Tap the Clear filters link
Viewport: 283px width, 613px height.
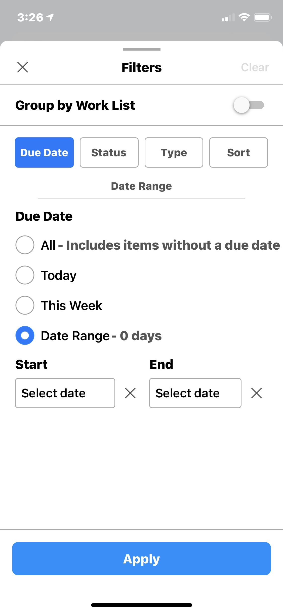click(x=255, y=67)
